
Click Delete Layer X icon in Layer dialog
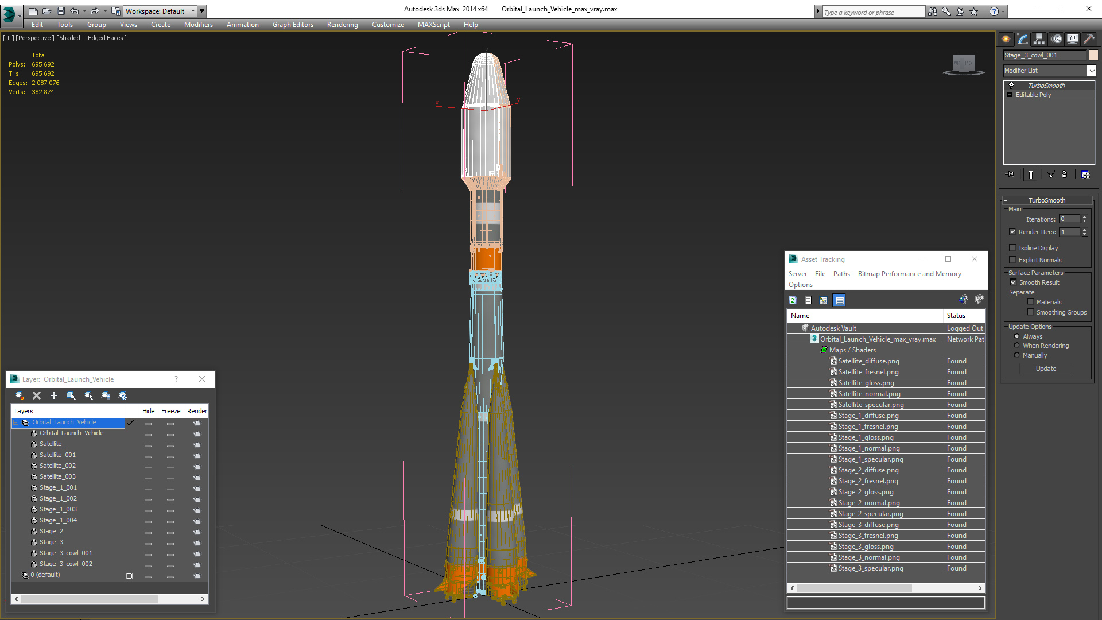pos(37,396)
